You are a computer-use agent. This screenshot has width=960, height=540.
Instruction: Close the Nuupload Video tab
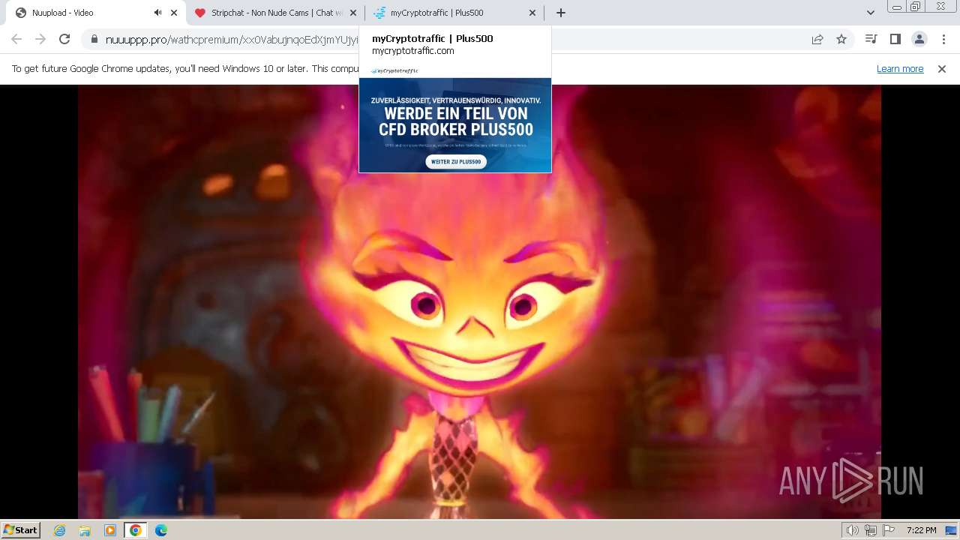pyautogui.click(x=174, y=13)
